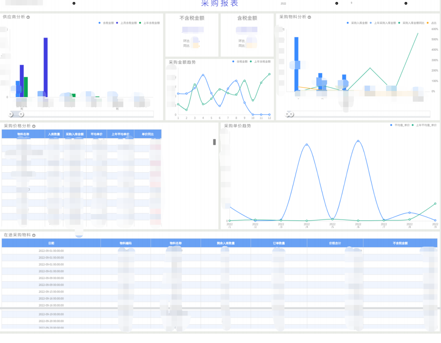Toggle 上年采购入库金额 legend series

click(383, 23)
